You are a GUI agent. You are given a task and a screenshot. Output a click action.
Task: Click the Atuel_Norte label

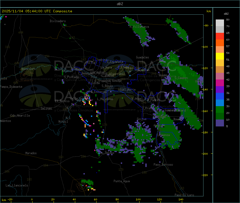click(127, 90)
